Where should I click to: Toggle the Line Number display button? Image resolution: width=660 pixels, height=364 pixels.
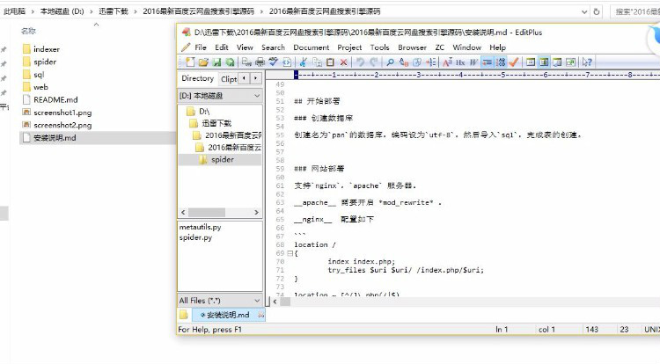(501, 62)
